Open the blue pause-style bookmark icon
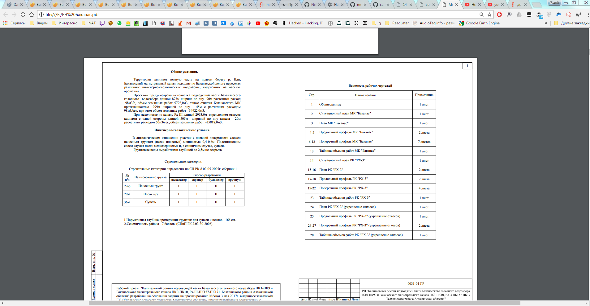 point(215,23)
